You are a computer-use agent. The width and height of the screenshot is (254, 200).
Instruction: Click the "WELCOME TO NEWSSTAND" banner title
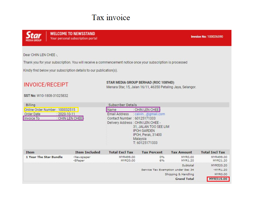72,34
